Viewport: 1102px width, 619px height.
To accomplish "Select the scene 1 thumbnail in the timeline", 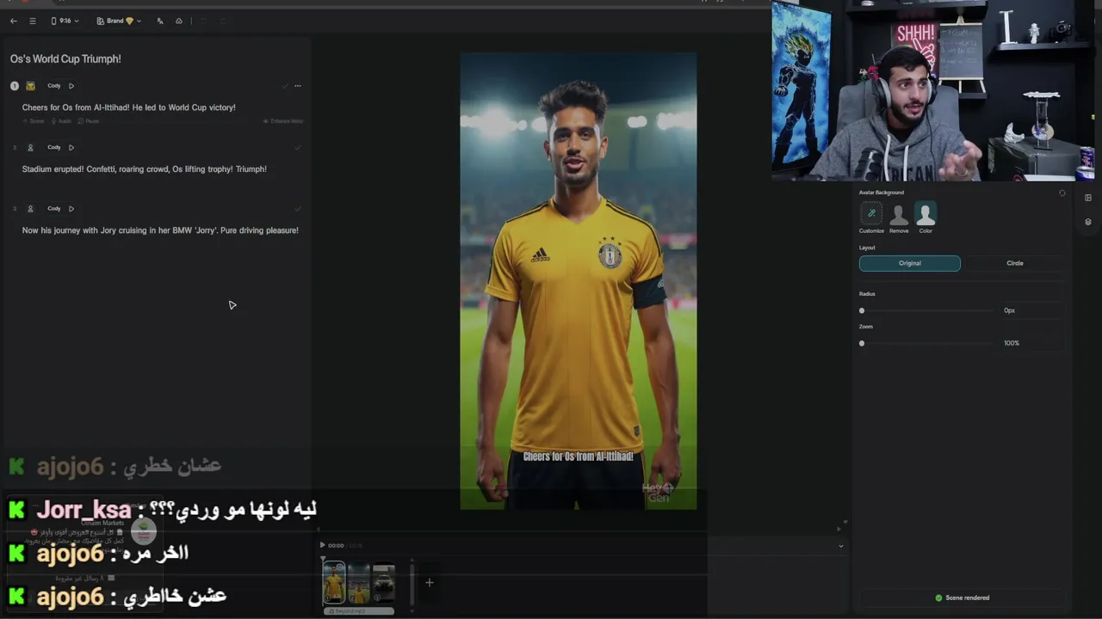I will click(334, 583).
